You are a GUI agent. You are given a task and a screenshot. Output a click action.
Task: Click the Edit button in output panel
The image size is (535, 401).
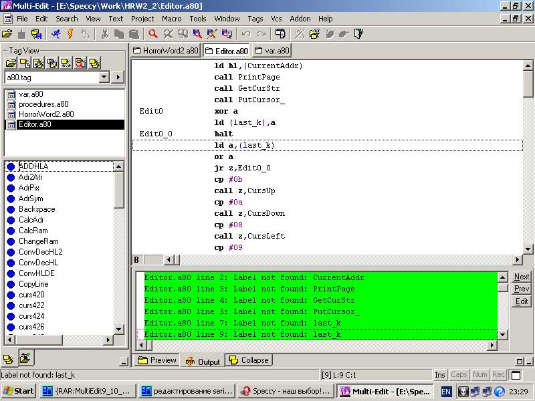[522, 301]
